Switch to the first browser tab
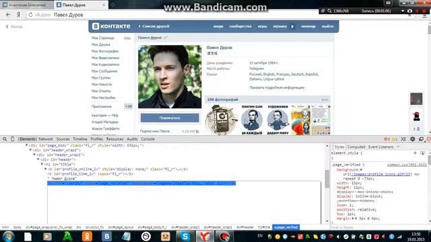 (27, 5)
